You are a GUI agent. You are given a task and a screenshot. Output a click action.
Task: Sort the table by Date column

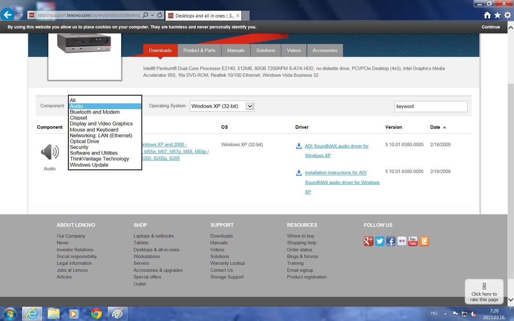coord(438,127)
